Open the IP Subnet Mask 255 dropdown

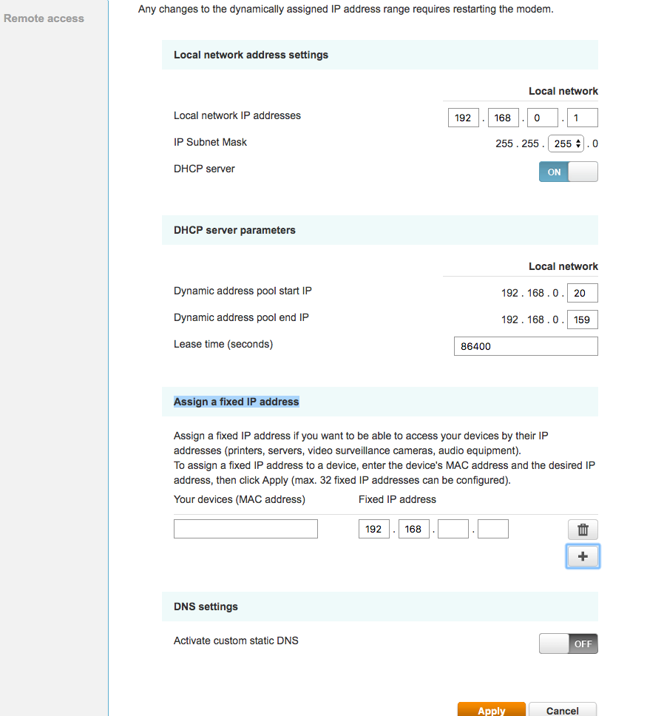click(x=566, y=143)
